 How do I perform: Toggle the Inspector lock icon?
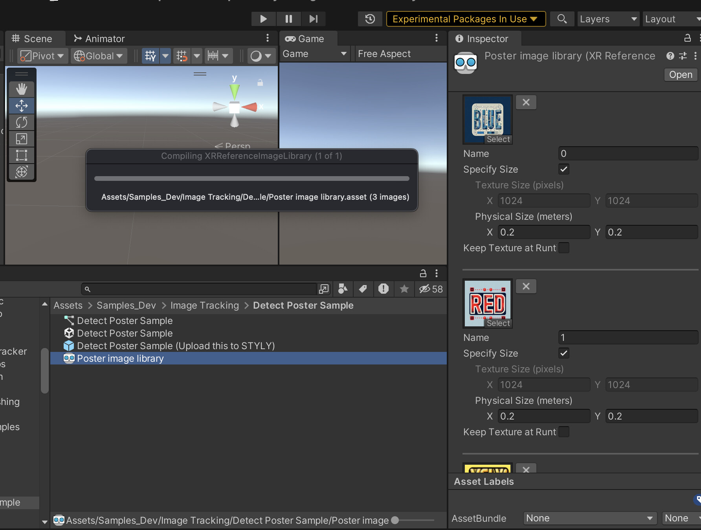[x=687, y=38]
